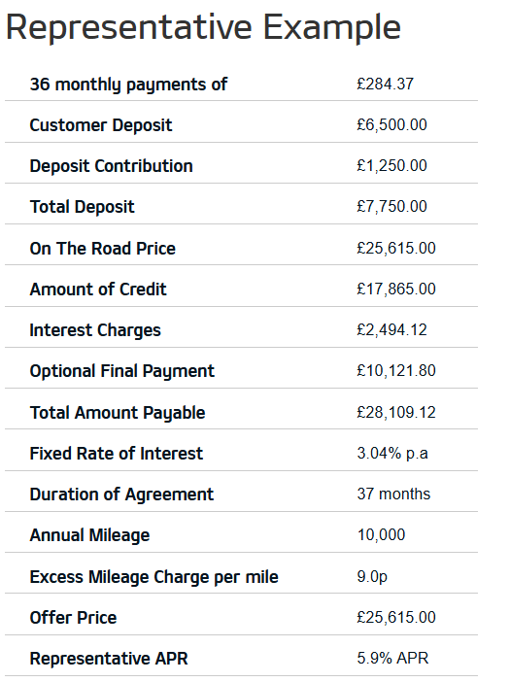Click the Amount of Credit value £17,865.00
The width and height of the screenshot is (510, 682).
pyautogui.click(x=396, y=290)
